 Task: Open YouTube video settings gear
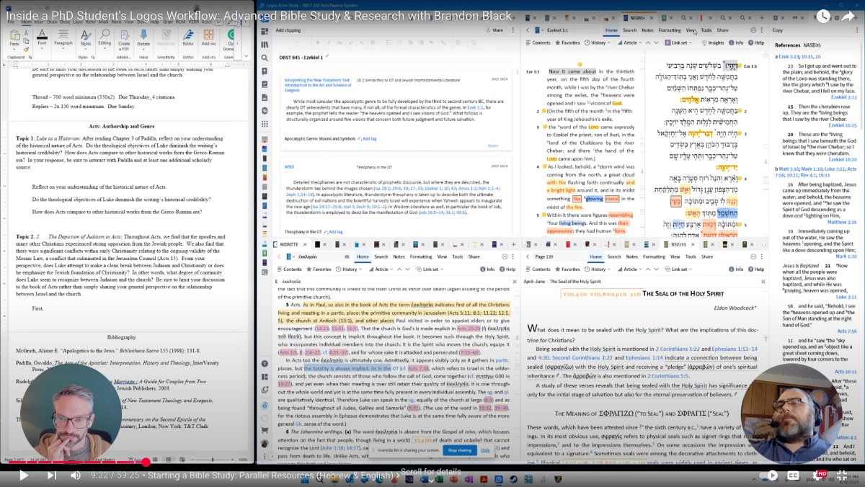coord(819,475)
